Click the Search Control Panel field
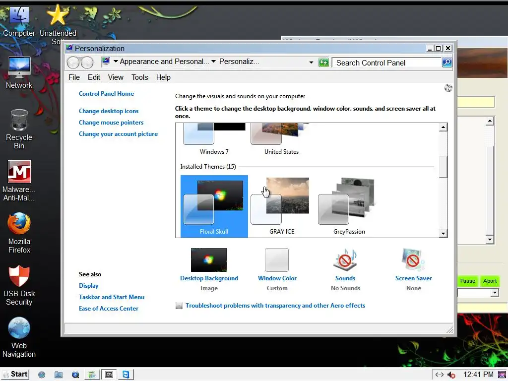508x381 pixels. (387, 63)
